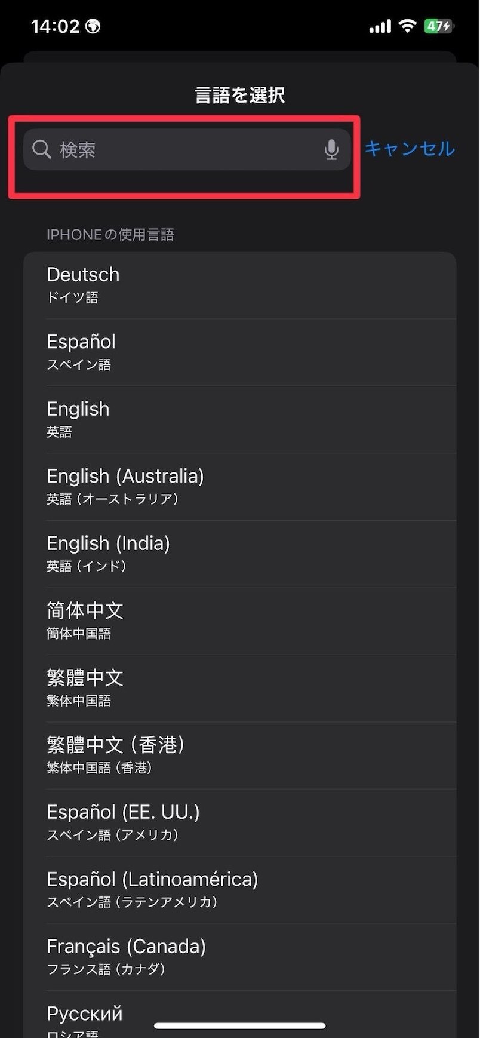
Task: Choose English (India) language
Action: 239,554
